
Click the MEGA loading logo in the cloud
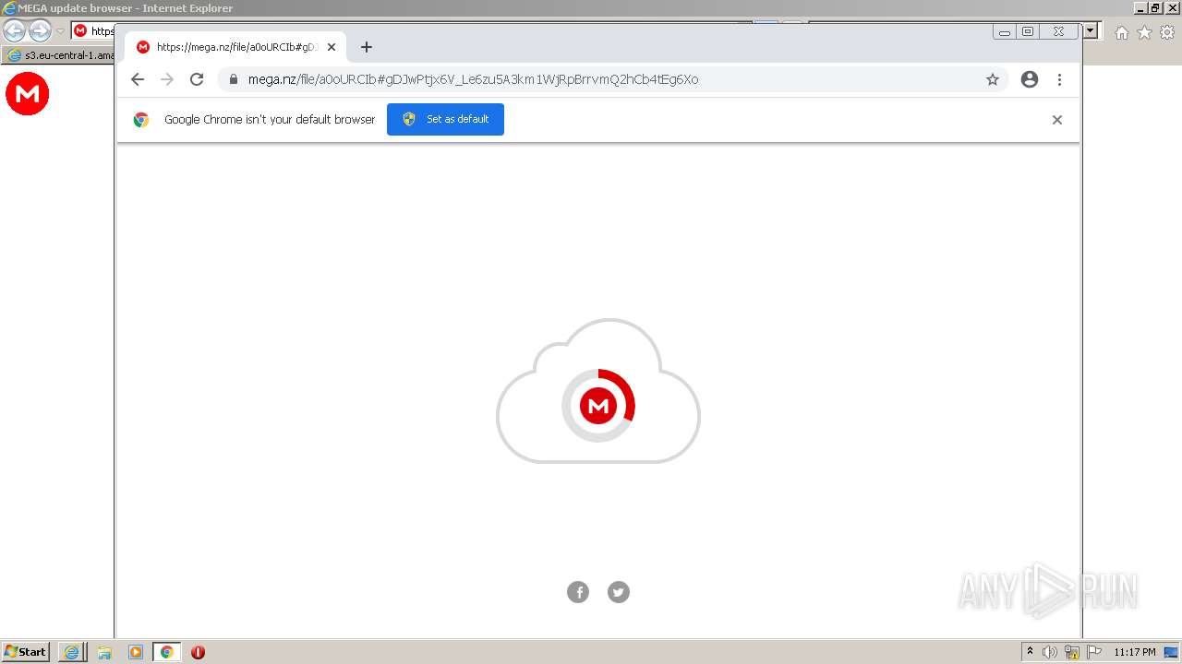coord(598,406)
